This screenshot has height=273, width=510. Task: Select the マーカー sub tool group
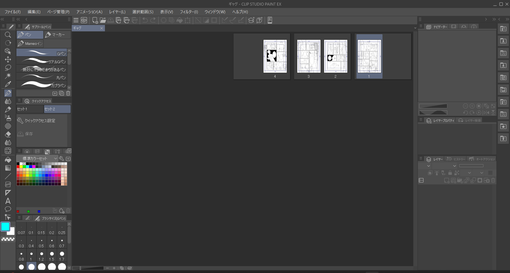[x=57, y=35]
